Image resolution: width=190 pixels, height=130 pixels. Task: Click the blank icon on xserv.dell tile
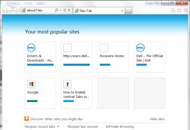click(68, 48)
